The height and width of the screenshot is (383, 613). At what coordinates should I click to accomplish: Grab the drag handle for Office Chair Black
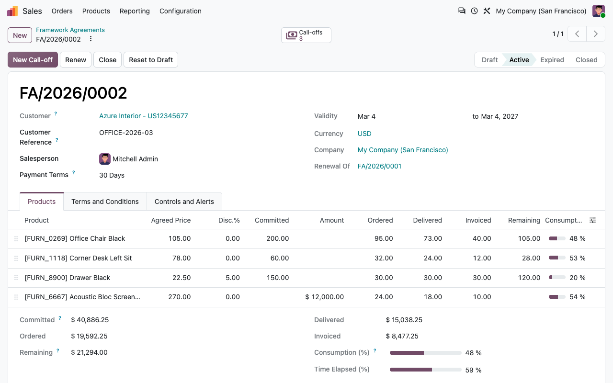click(16, 238)
